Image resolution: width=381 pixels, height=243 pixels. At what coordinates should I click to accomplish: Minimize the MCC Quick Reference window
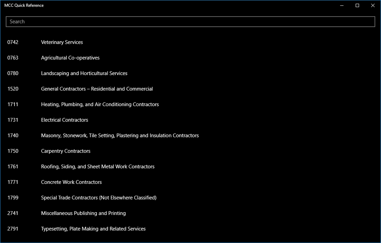[342, 5]
